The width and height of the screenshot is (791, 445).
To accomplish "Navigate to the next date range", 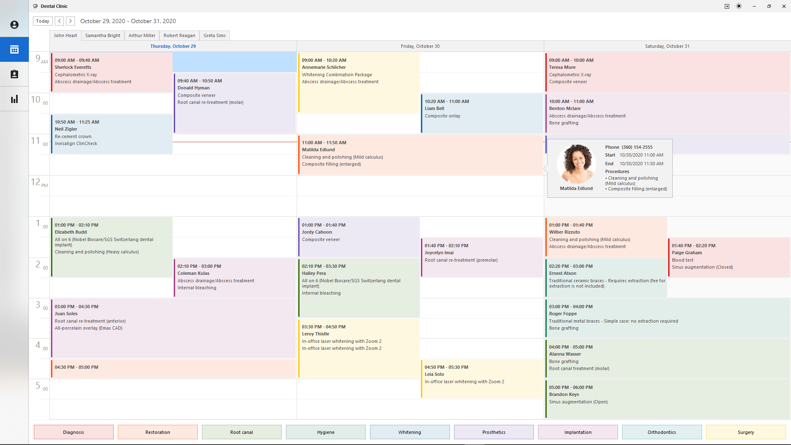I will (x=70, y=21).
